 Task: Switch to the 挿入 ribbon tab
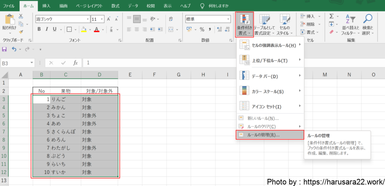coord(46,6)
